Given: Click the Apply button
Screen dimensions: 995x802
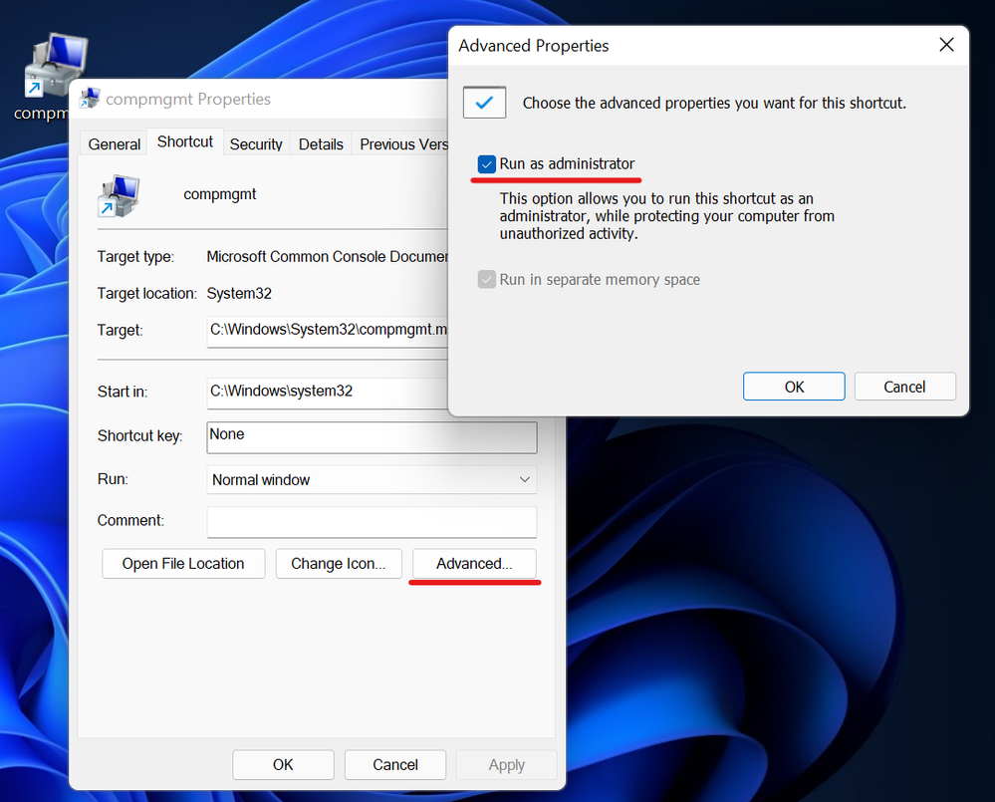Looking at the screenshot, I should [506, 764].
